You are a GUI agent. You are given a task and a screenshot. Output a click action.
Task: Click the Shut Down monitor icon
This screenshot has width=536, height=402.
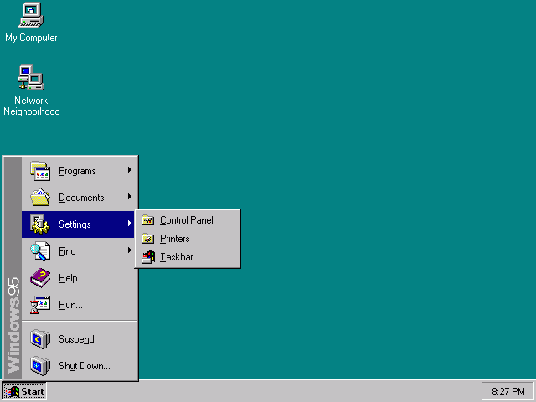click(x=40, y=366)
